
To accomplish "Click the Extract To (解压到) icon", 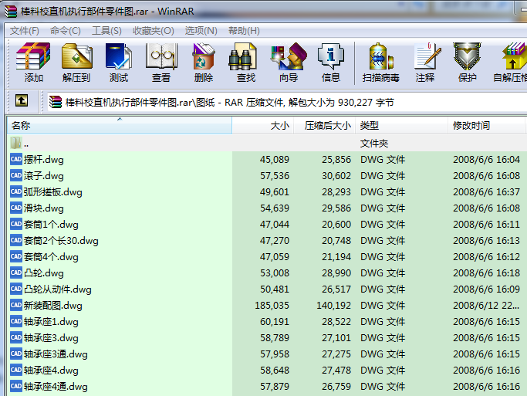I will [76, 63].
